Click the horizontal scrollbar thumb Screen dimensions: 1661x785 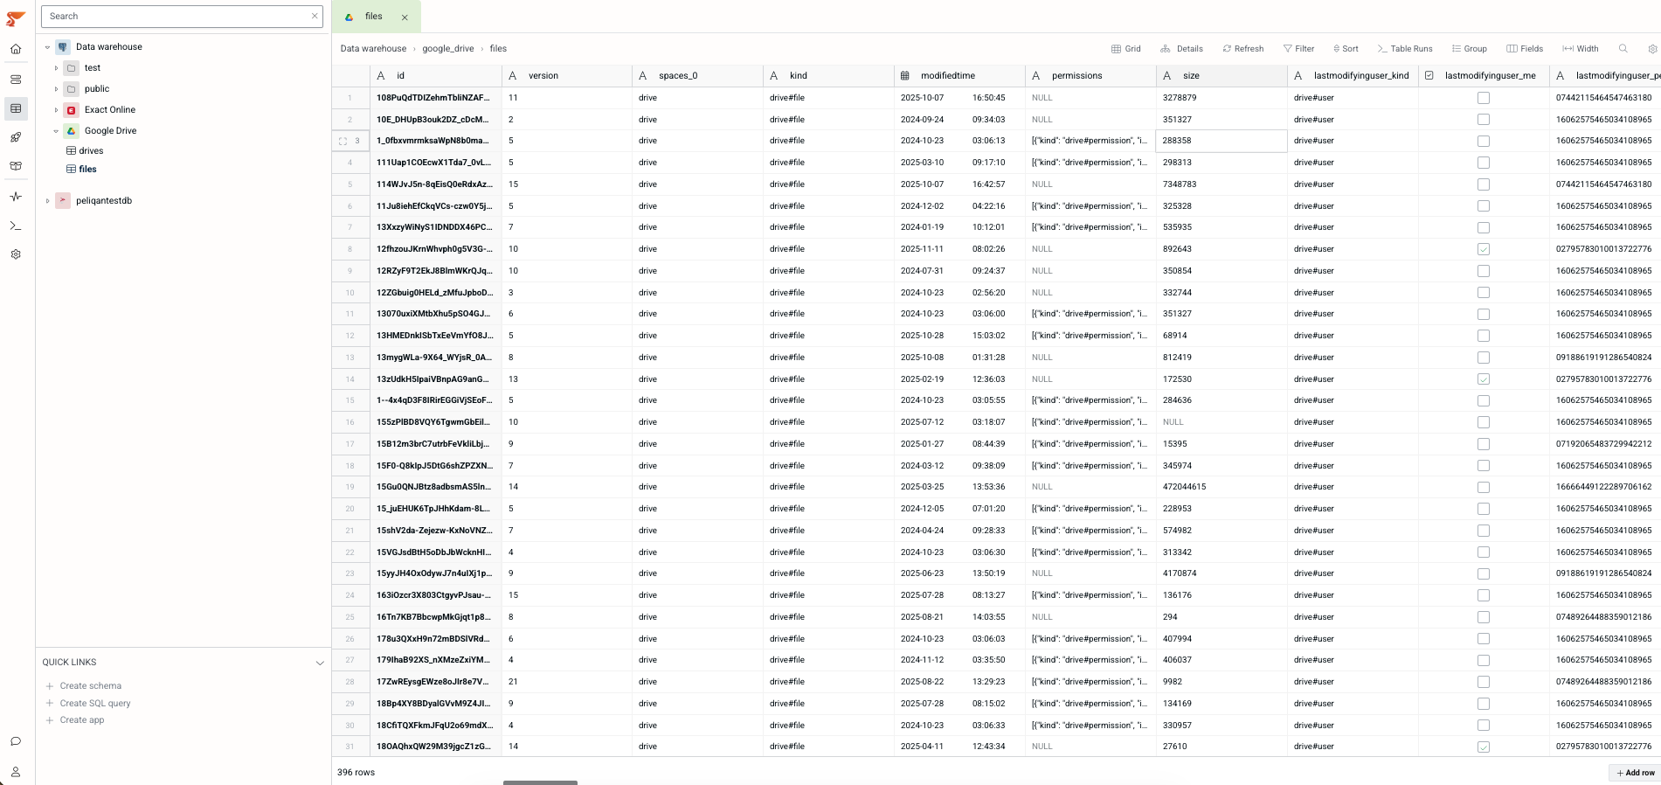[x=540, y=782]
